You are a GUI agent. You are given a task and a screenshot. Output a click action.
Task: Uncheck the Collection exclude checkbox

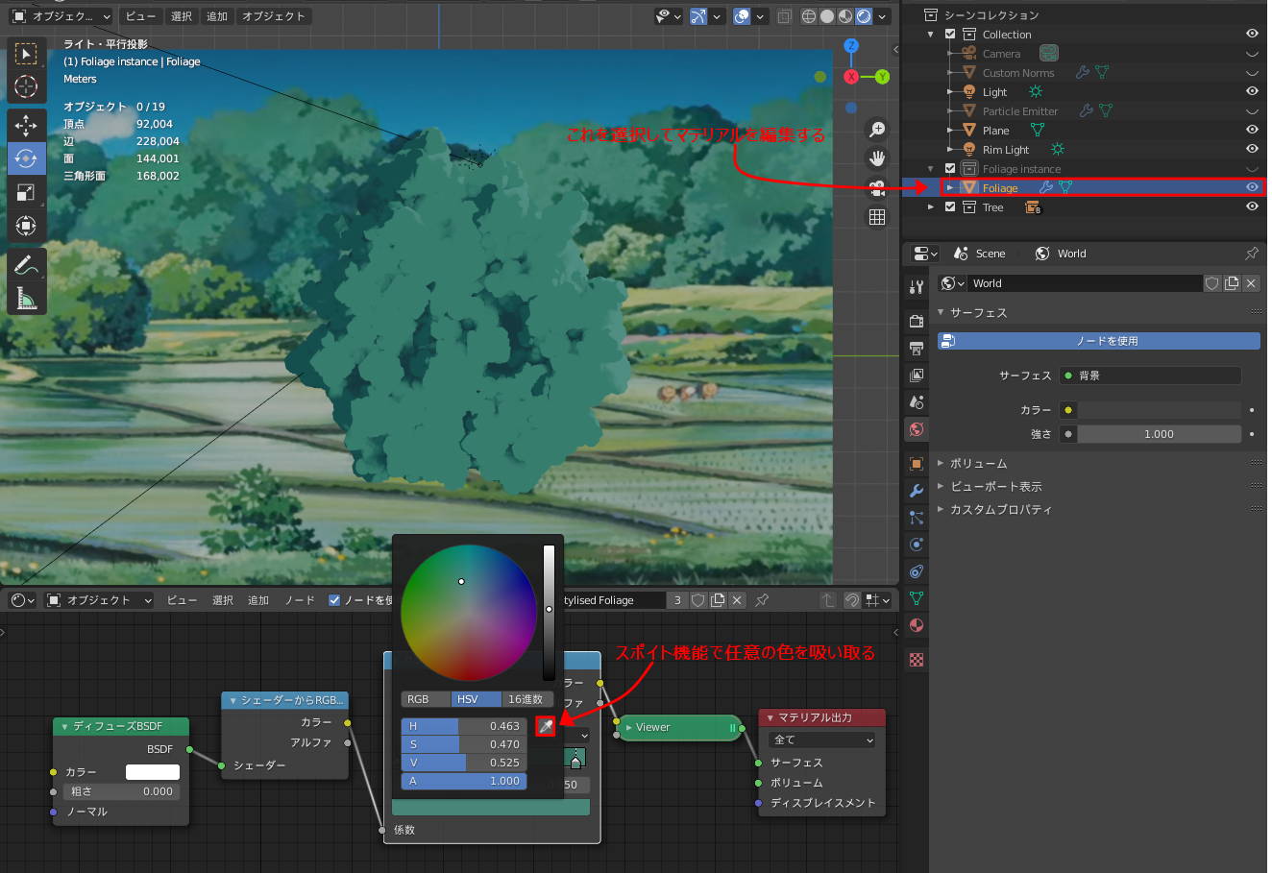950,34
